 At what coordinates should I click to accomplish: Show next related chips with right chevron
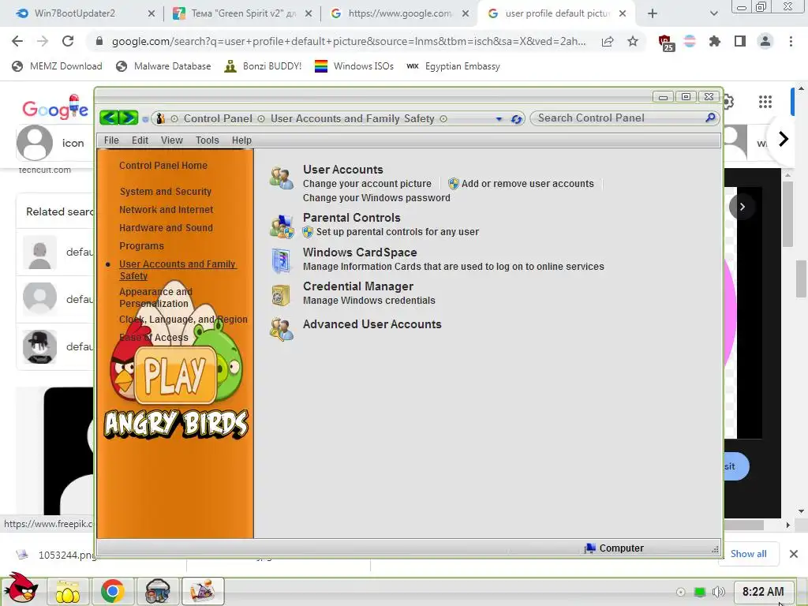(x=784, y=139)
